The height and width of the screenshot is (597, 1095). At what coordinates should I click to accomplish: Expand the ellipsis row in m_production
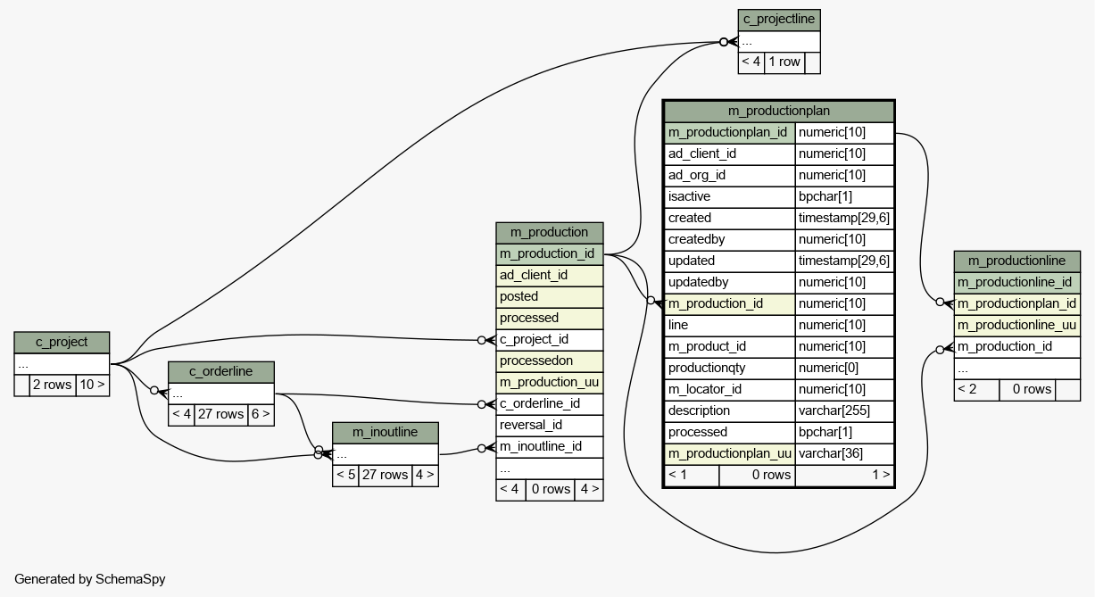pyautogui.click(x=549, y=468)
